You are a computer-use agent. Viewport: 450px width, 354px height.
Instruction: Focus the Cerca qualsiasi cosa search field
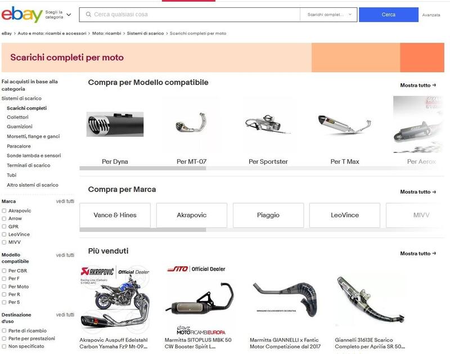tap(190, 15)
